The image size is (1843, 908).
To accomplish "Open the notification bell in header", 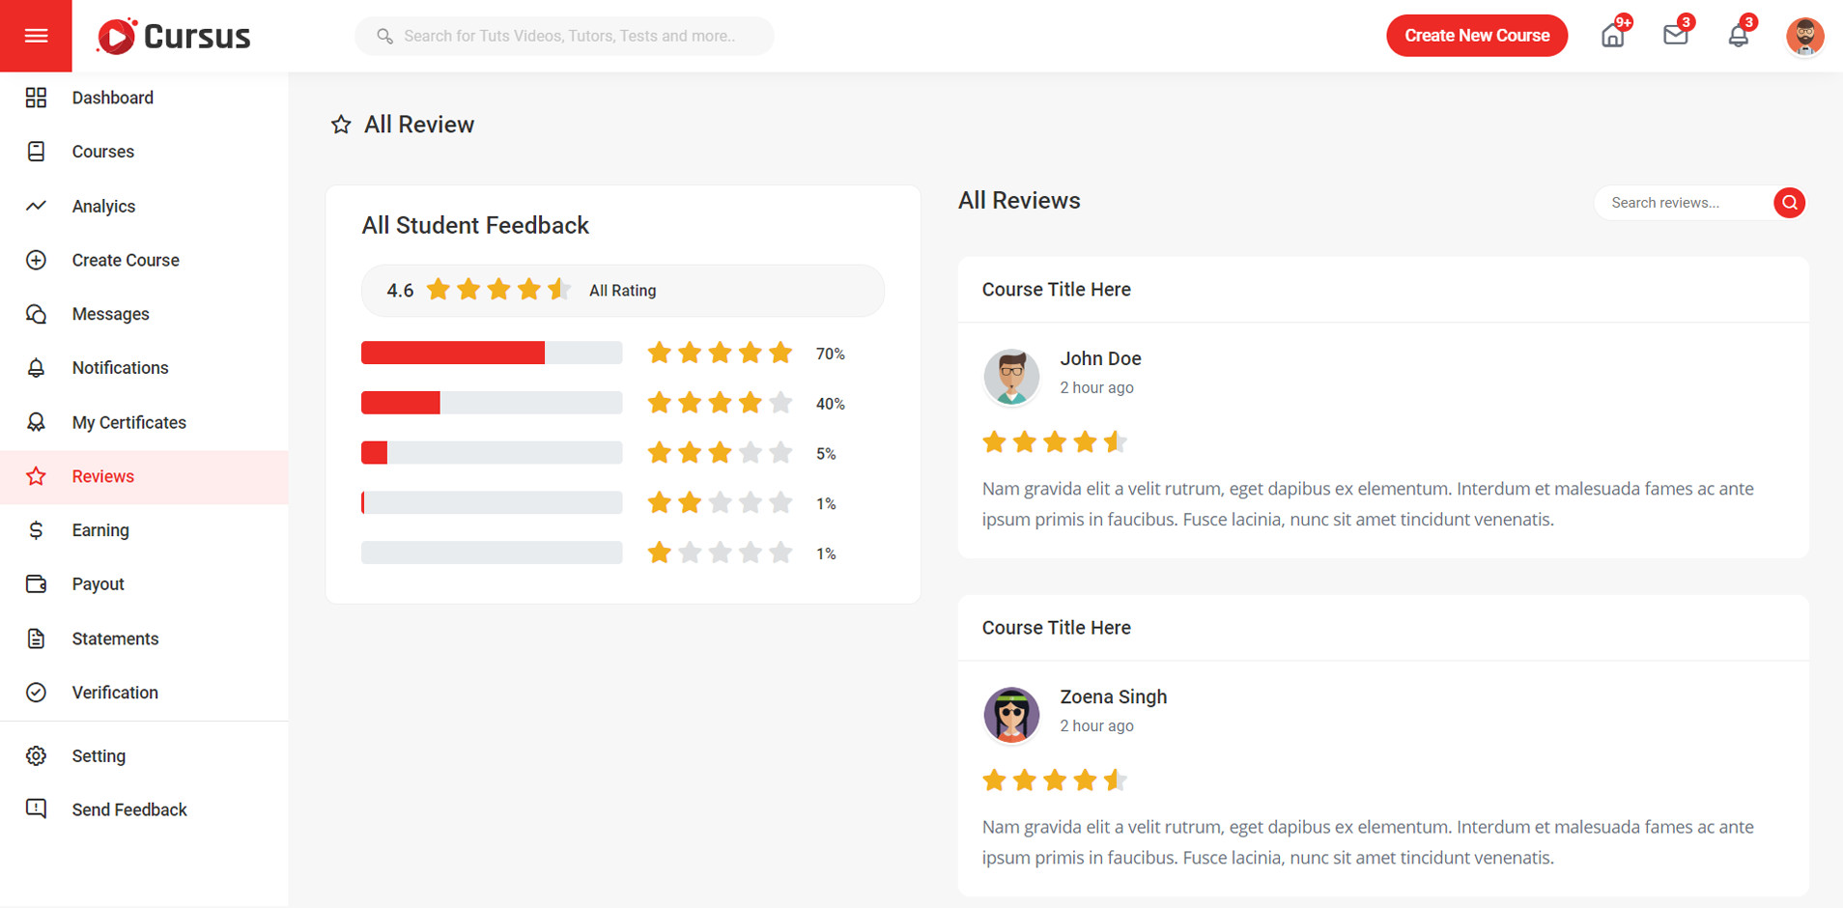I will (x=1738, y=37).
